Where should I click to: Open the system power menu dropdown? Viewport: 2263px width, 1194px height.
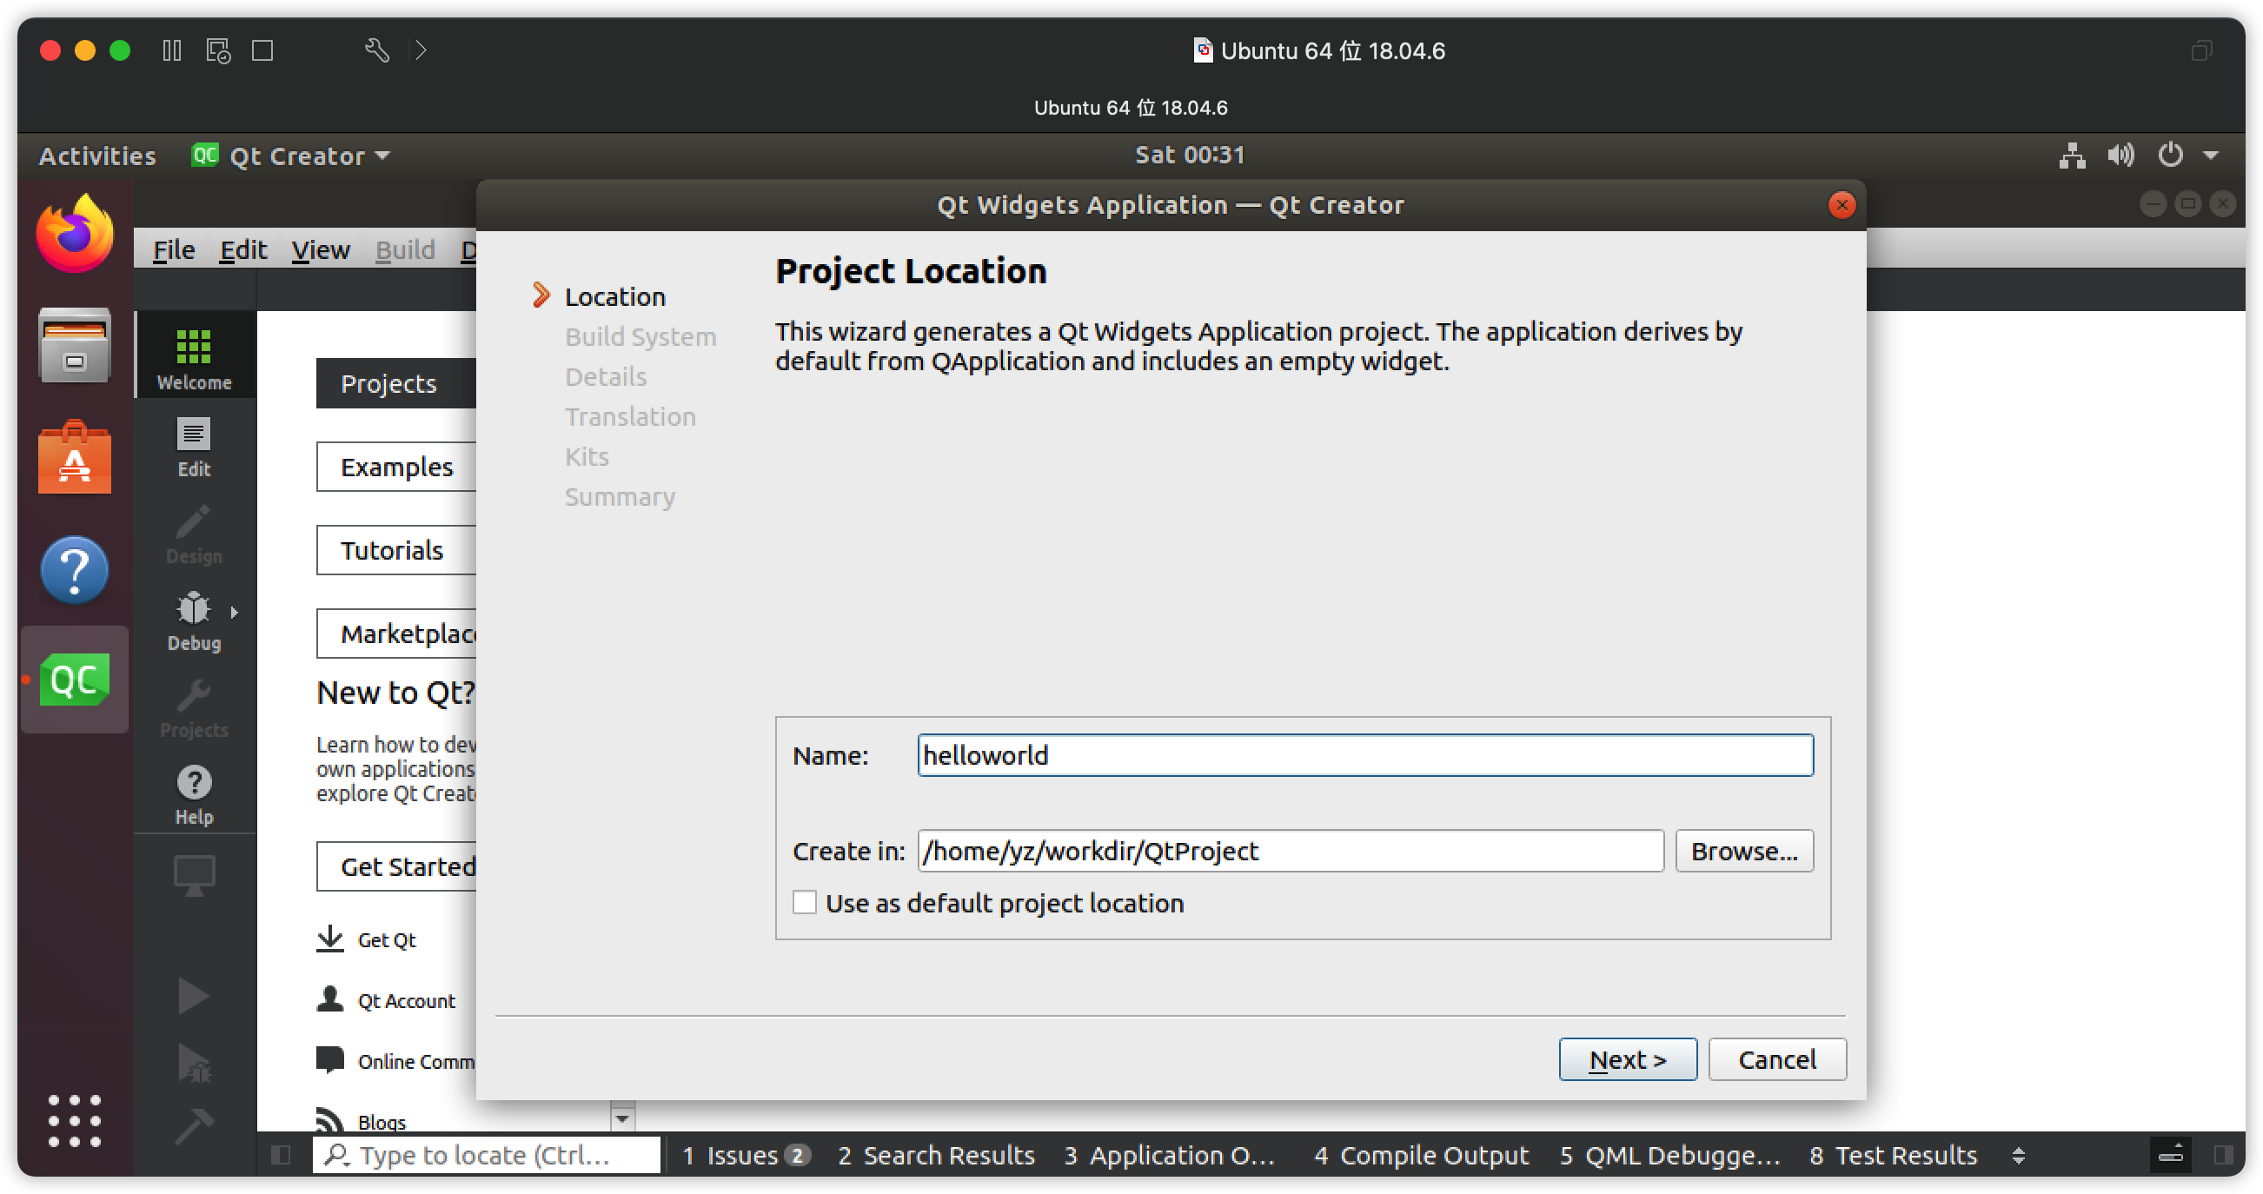(x=2211, y=156)
